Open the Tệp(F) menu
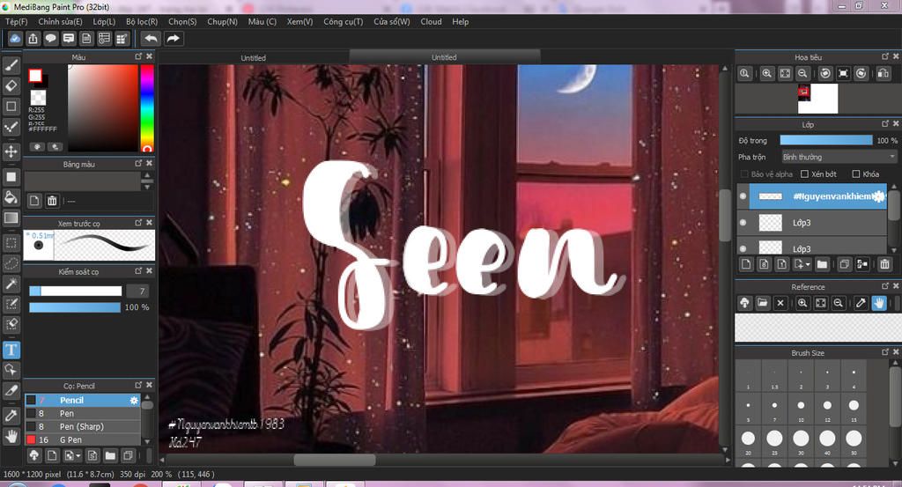The height and width of the screenshot is (487, 902). (17, 21)
